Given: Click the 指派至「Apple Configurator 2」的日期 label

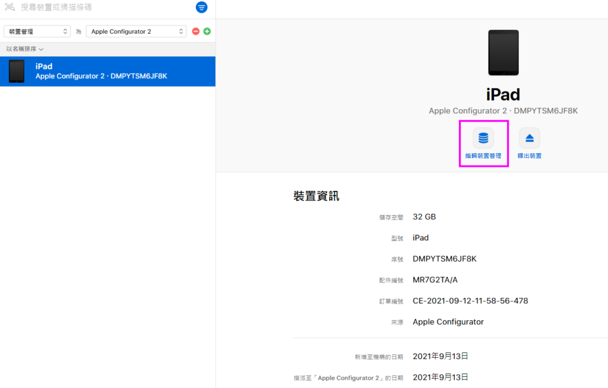Looking at the screenshot, I should (349, 378).
